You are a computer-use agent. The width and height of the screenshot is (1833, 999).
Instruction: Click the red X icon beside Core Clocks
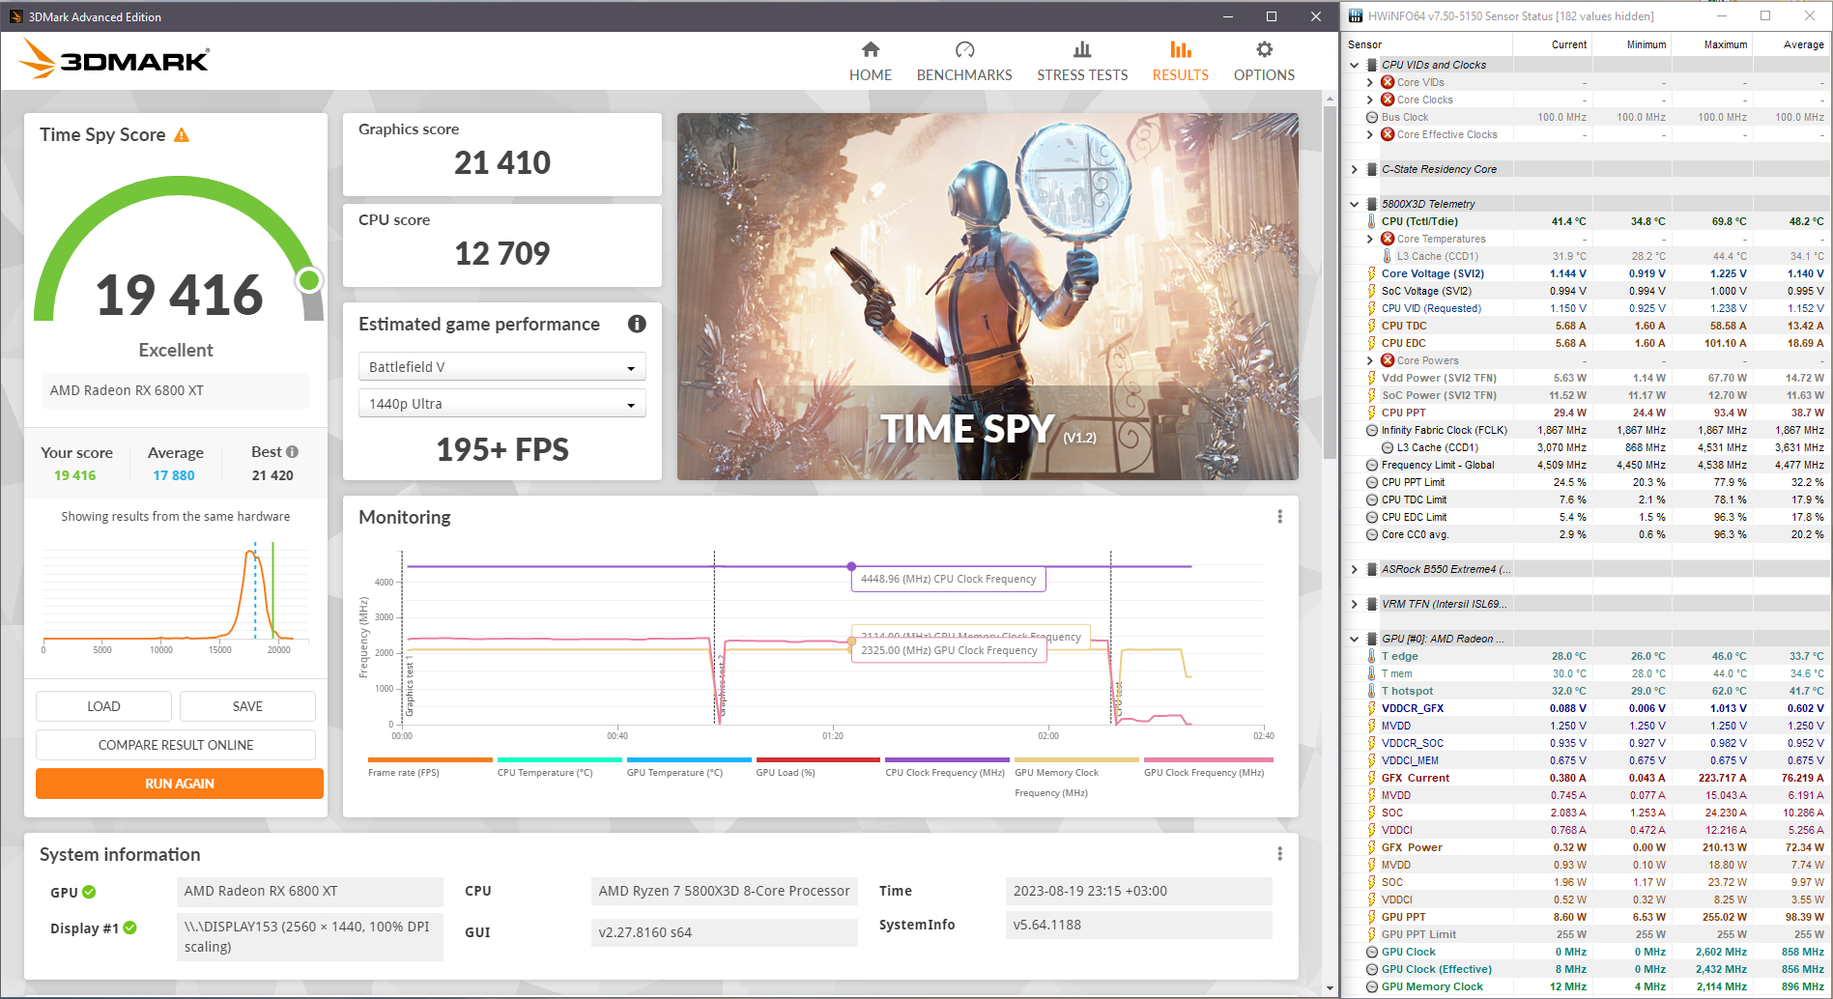coord(1388,100)
